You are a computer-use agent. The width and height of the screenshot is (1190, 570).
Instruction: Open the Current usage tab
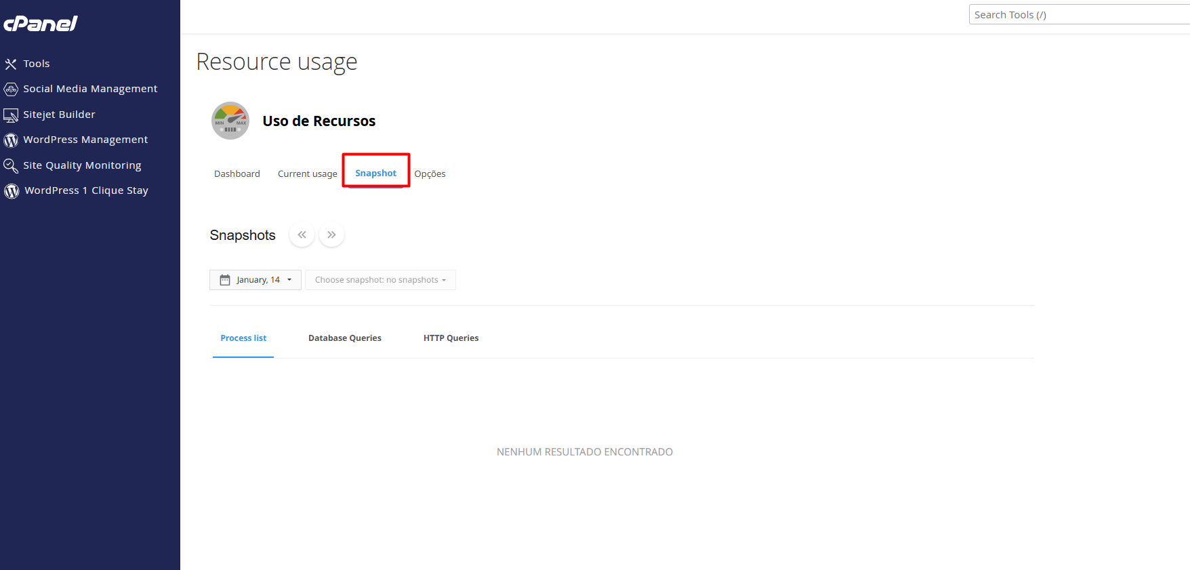click(x=307, y=174)
